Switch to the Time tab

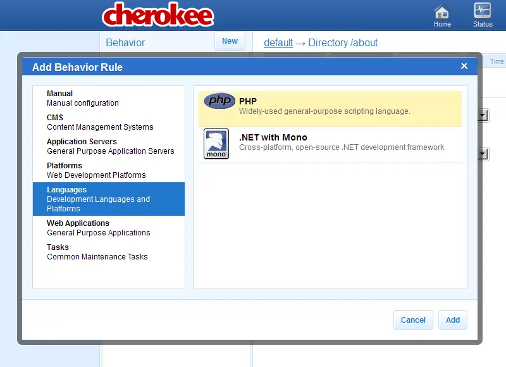pyautogui.click(x=497, y=61)
